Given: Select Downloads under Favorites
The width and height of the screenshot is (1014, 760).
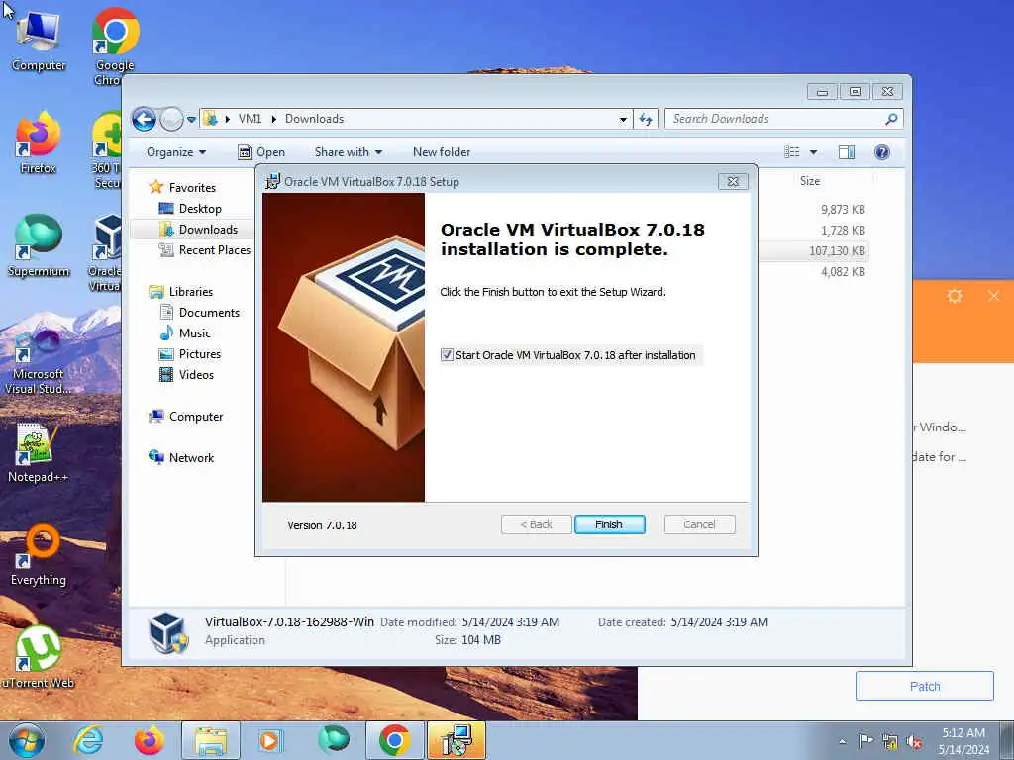Looking at the screenshot, I should point(208,230).
